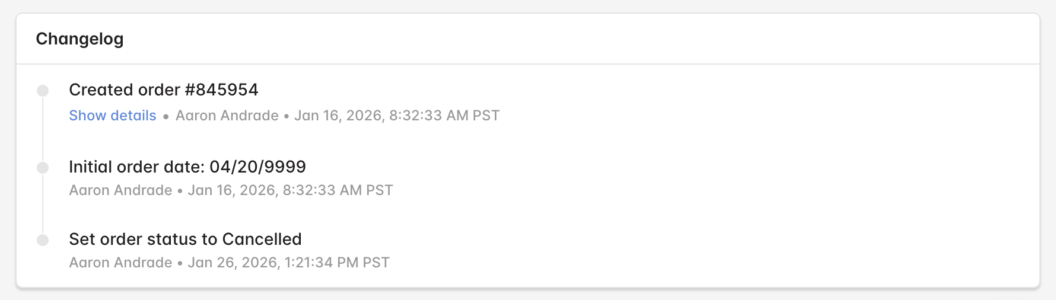The height and width of the screenshot is (300, 1056).
Task: Click the Changelog panel heading
Action: coord(79,39)
